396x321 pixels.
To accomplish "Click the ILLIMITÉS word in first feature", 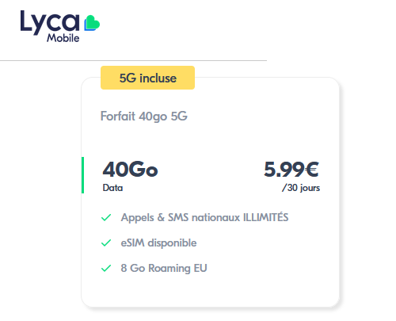I will [266, 217].
